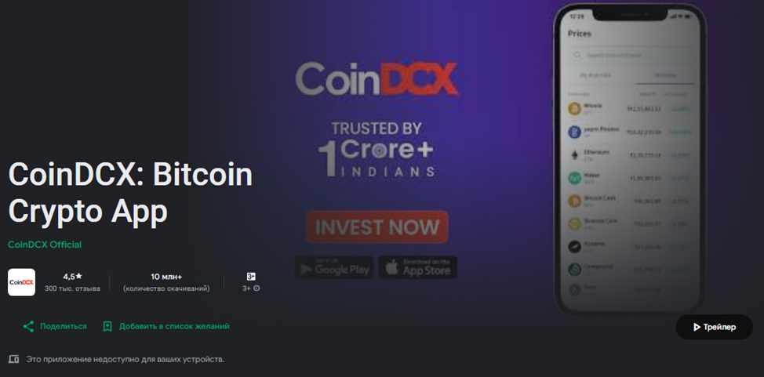
Task: Click the CoinDCX app icon
Action: pos(21,282)
